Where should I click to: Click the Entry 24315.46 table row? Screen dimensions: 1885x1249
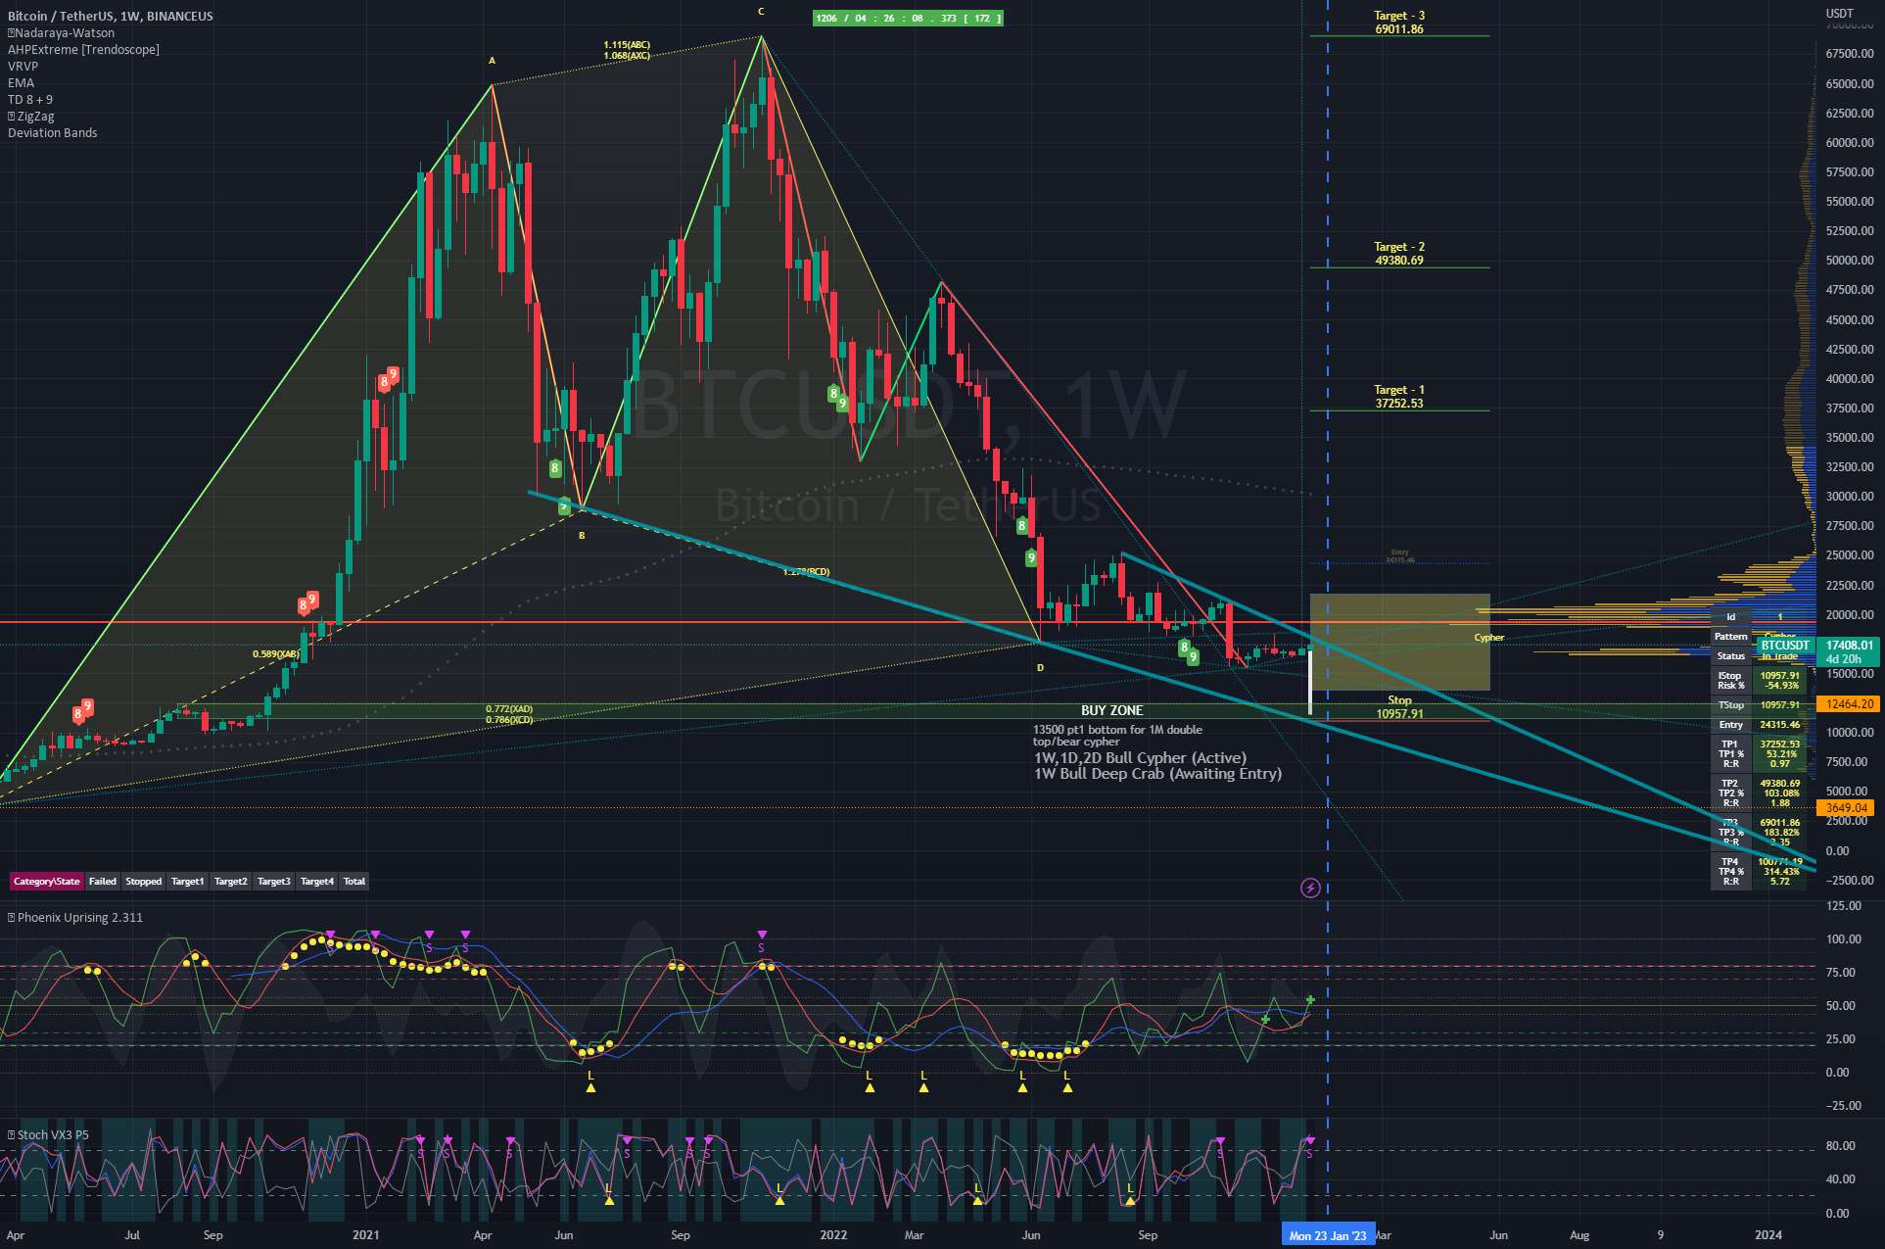pyautogui.click(x=1759, y=725)
